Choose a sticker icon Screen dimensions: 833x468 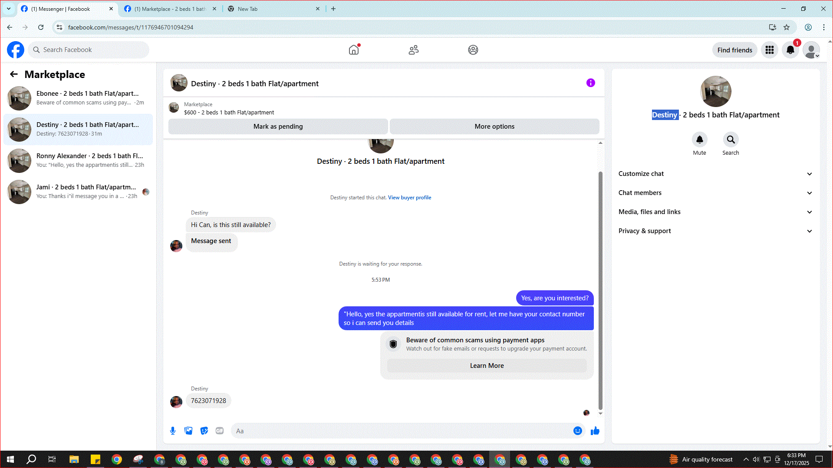[x=204, y=431]
